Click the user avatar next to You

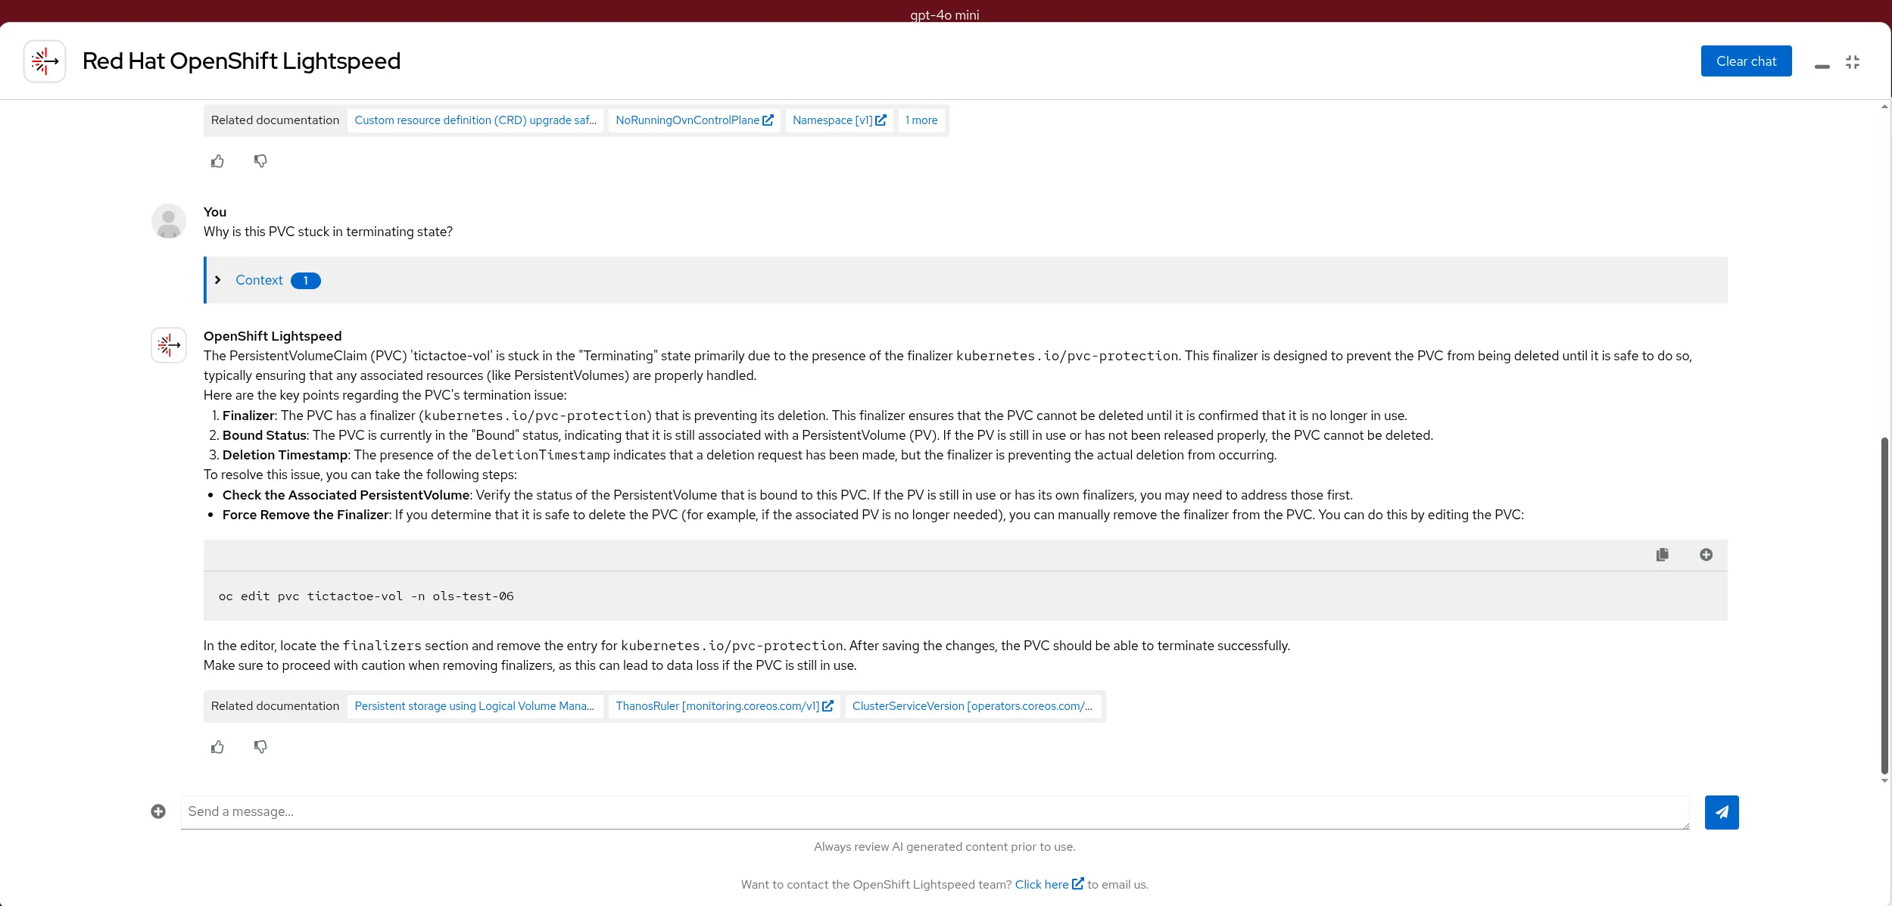click(x=169, y=221)
